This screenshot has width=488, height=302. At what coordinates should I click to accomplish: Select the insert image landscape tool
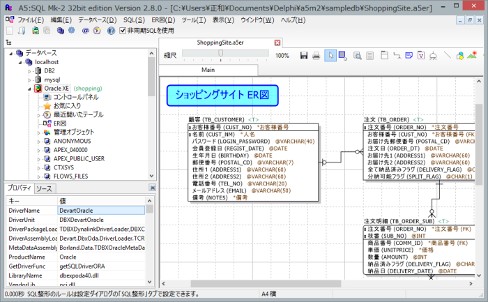coord(472,55)
